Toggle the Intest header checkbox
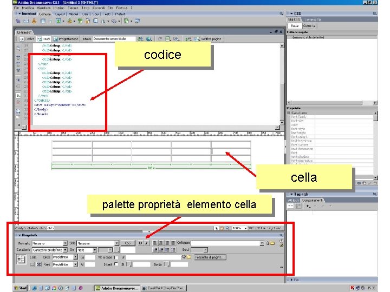390x292 pixels. [x=116, y=264]
